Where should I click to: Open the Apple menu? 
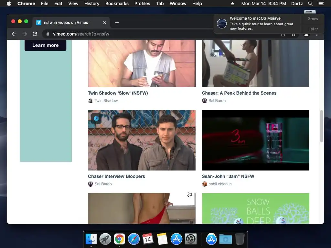[x=9, y=4]
